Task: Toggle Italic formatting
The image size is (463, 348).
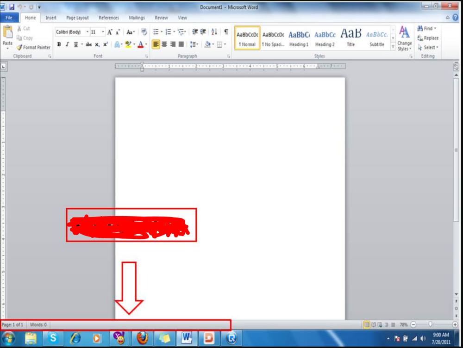Action: (x=67, y=44)
